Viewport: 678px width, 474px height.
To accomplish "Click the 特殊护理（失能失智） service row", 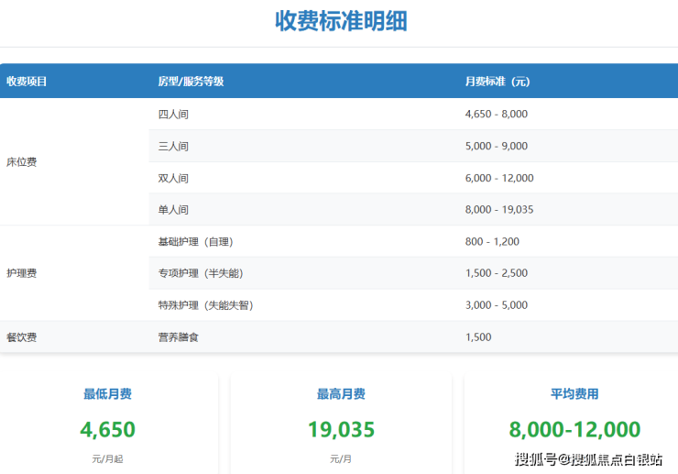I will [205, 305].
